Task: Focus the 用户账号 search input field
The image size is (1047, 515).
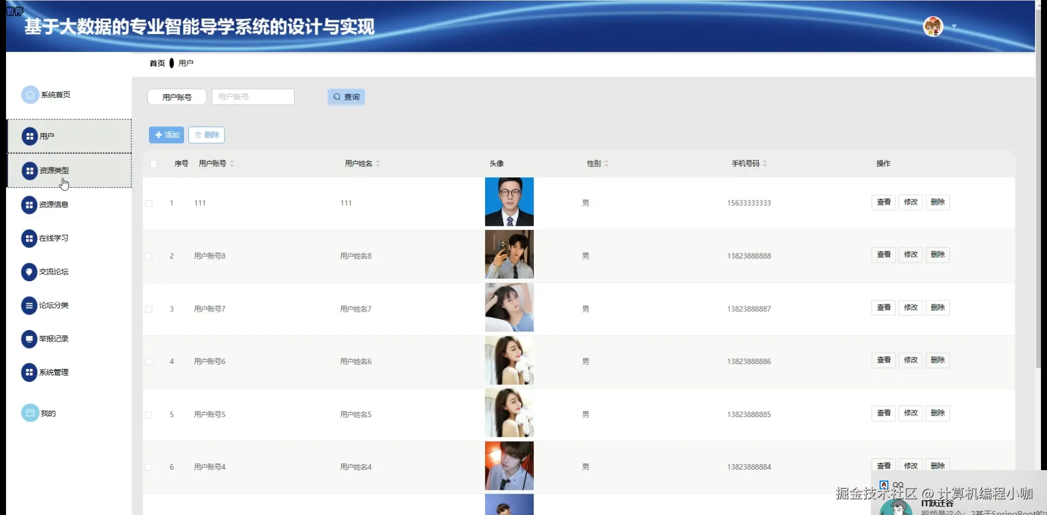Action: 253,97
